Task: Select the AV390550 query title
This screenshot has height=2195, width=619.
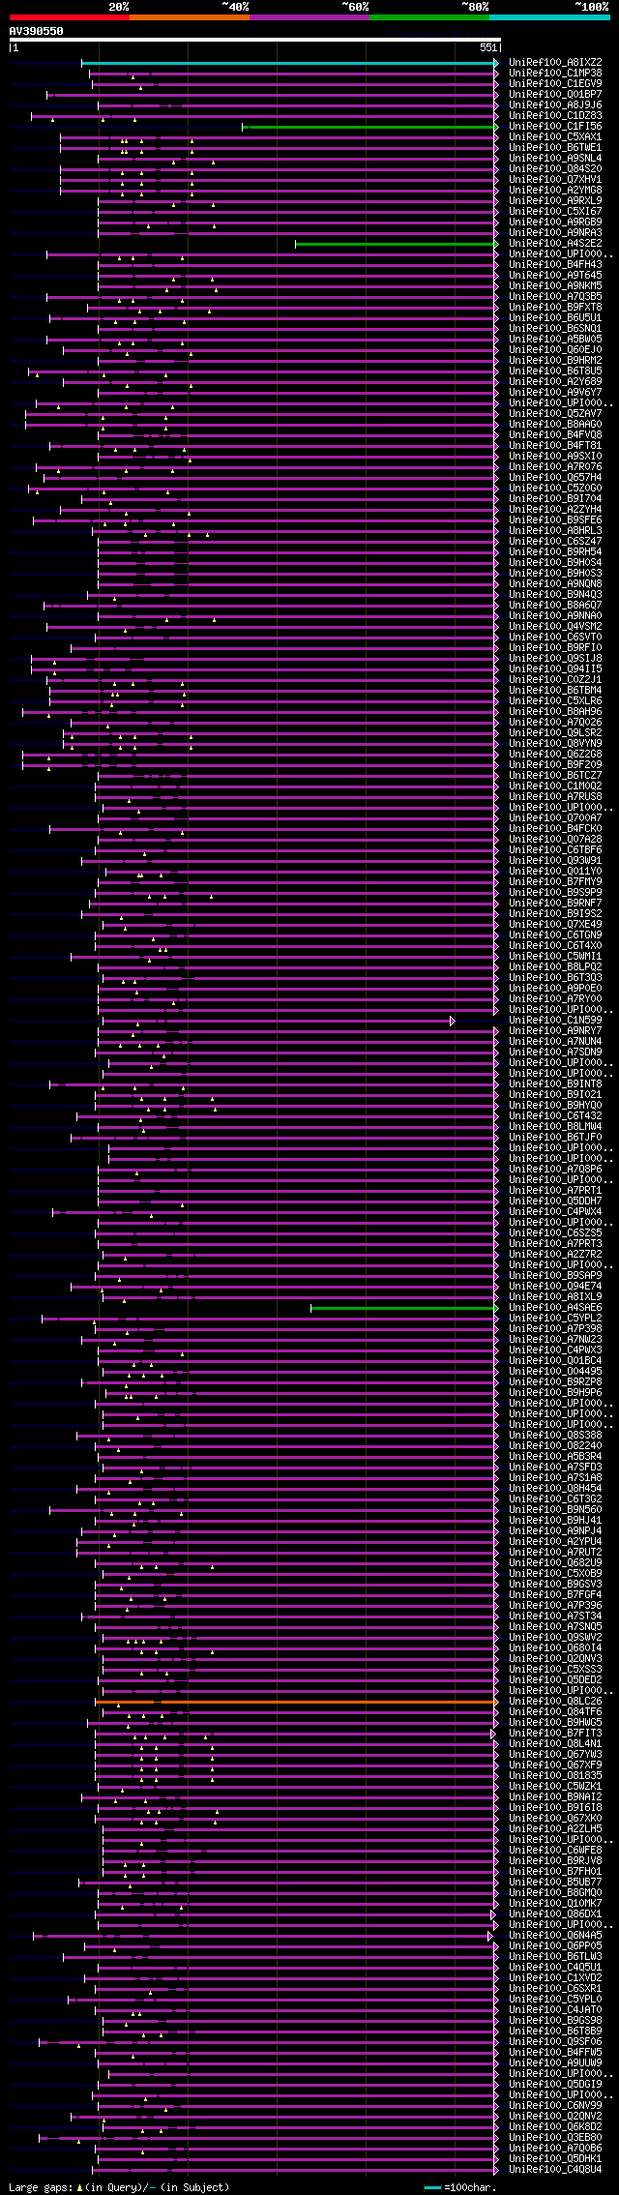Action: click(37, 31)
